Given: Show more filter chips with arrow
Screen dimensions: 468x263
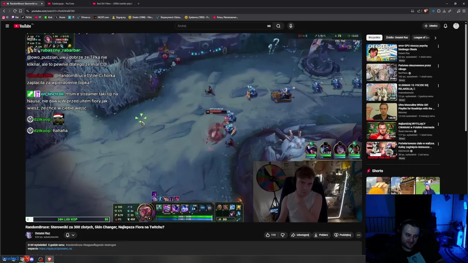Looking at the screenshot, I should [x=435, y=38].
